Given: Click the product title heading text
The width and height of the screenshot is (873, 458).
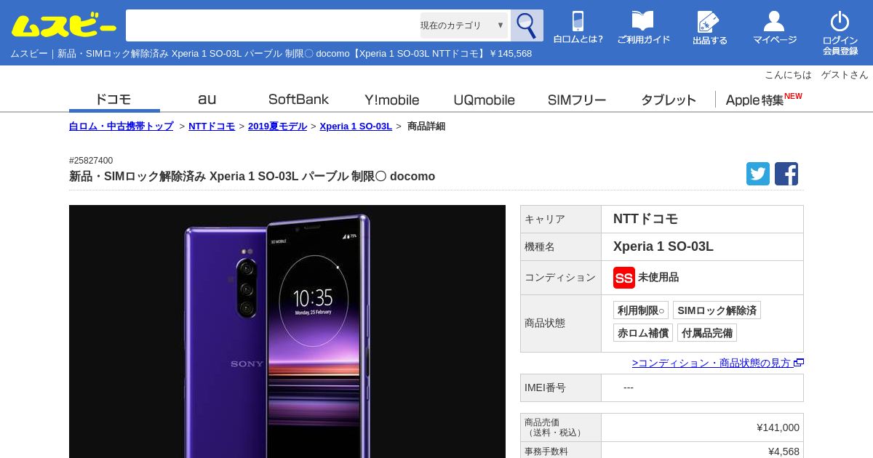Looking at the screenshot, I should coord(252,176).
